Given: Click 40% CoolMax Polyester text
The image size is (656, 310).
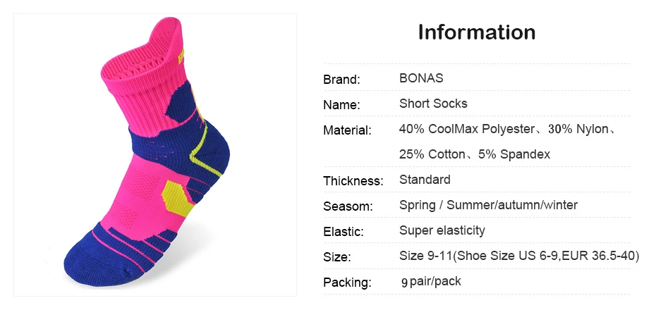Looking at the screenshot, I should (467, 130).
